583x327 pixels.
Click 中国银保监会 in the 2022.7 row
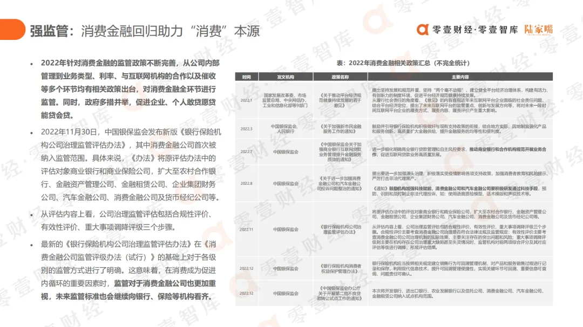point(286,152)
